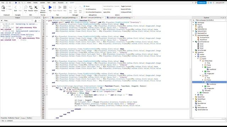Collapse the ServerScriptService node arrow
The height and width of the screenshot is (127, 227).
point(193,42)
